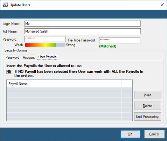Switch to the Password tab
The image size is (167, 141).
coord(13,57)
